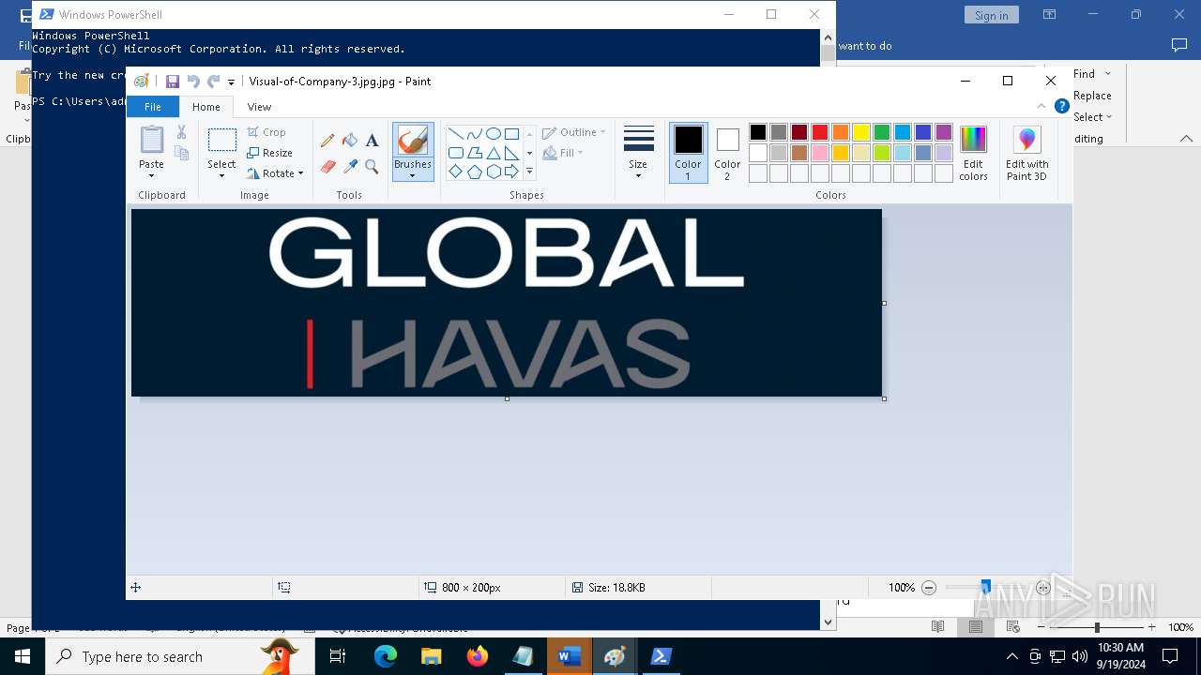Click the Paste clipboard icon
The width and height of the screenshot is (1201, 675).
pos(151,140)
